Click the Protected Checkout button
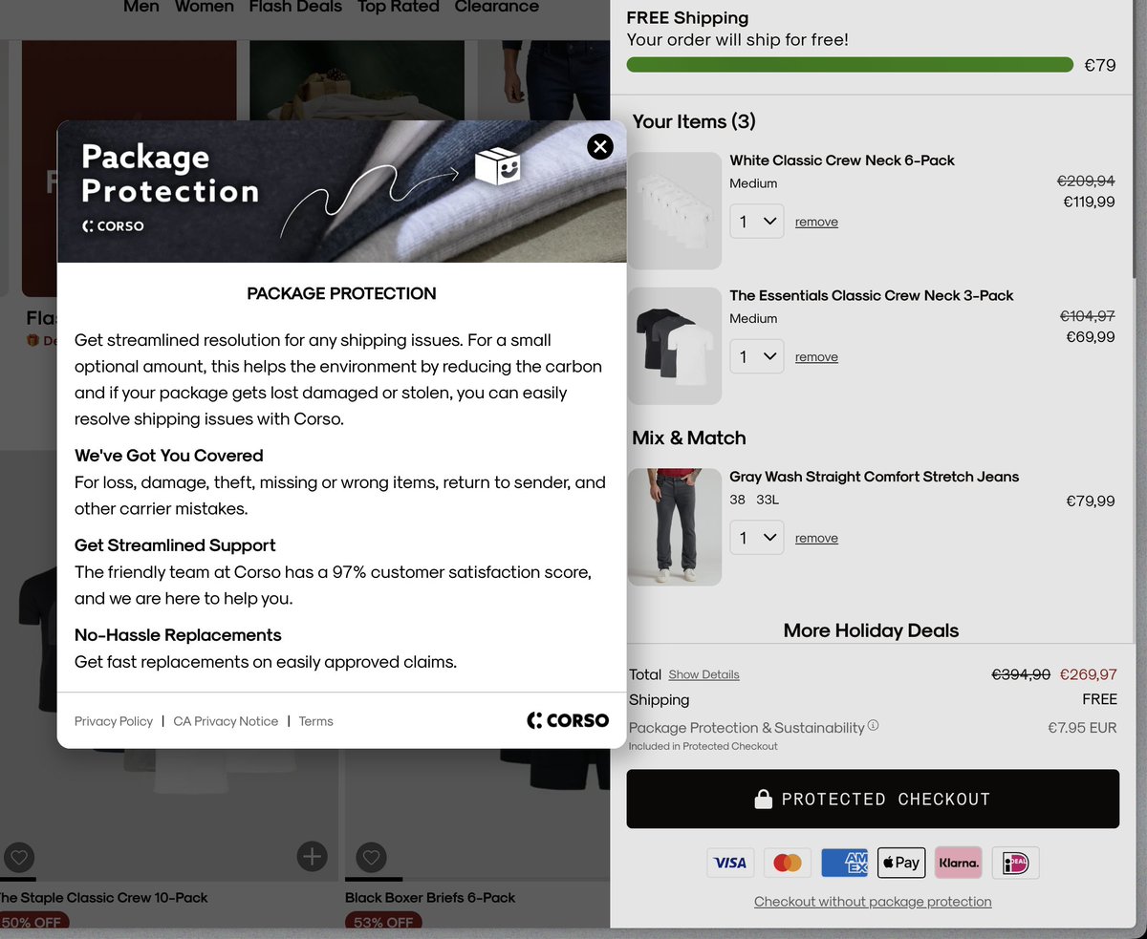This screenshot has width=1147, height=939. coord(873,799)
